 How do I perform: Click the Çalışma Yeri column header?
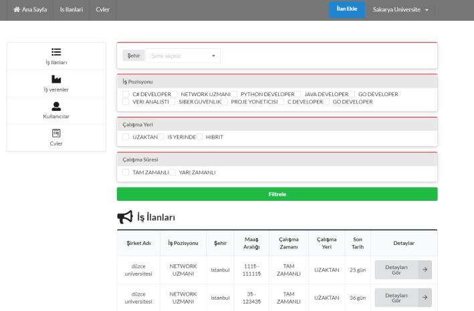coord(327,243)
